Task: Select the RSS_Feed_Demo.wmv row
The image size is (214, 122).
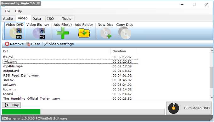Action: pos(70,75)
